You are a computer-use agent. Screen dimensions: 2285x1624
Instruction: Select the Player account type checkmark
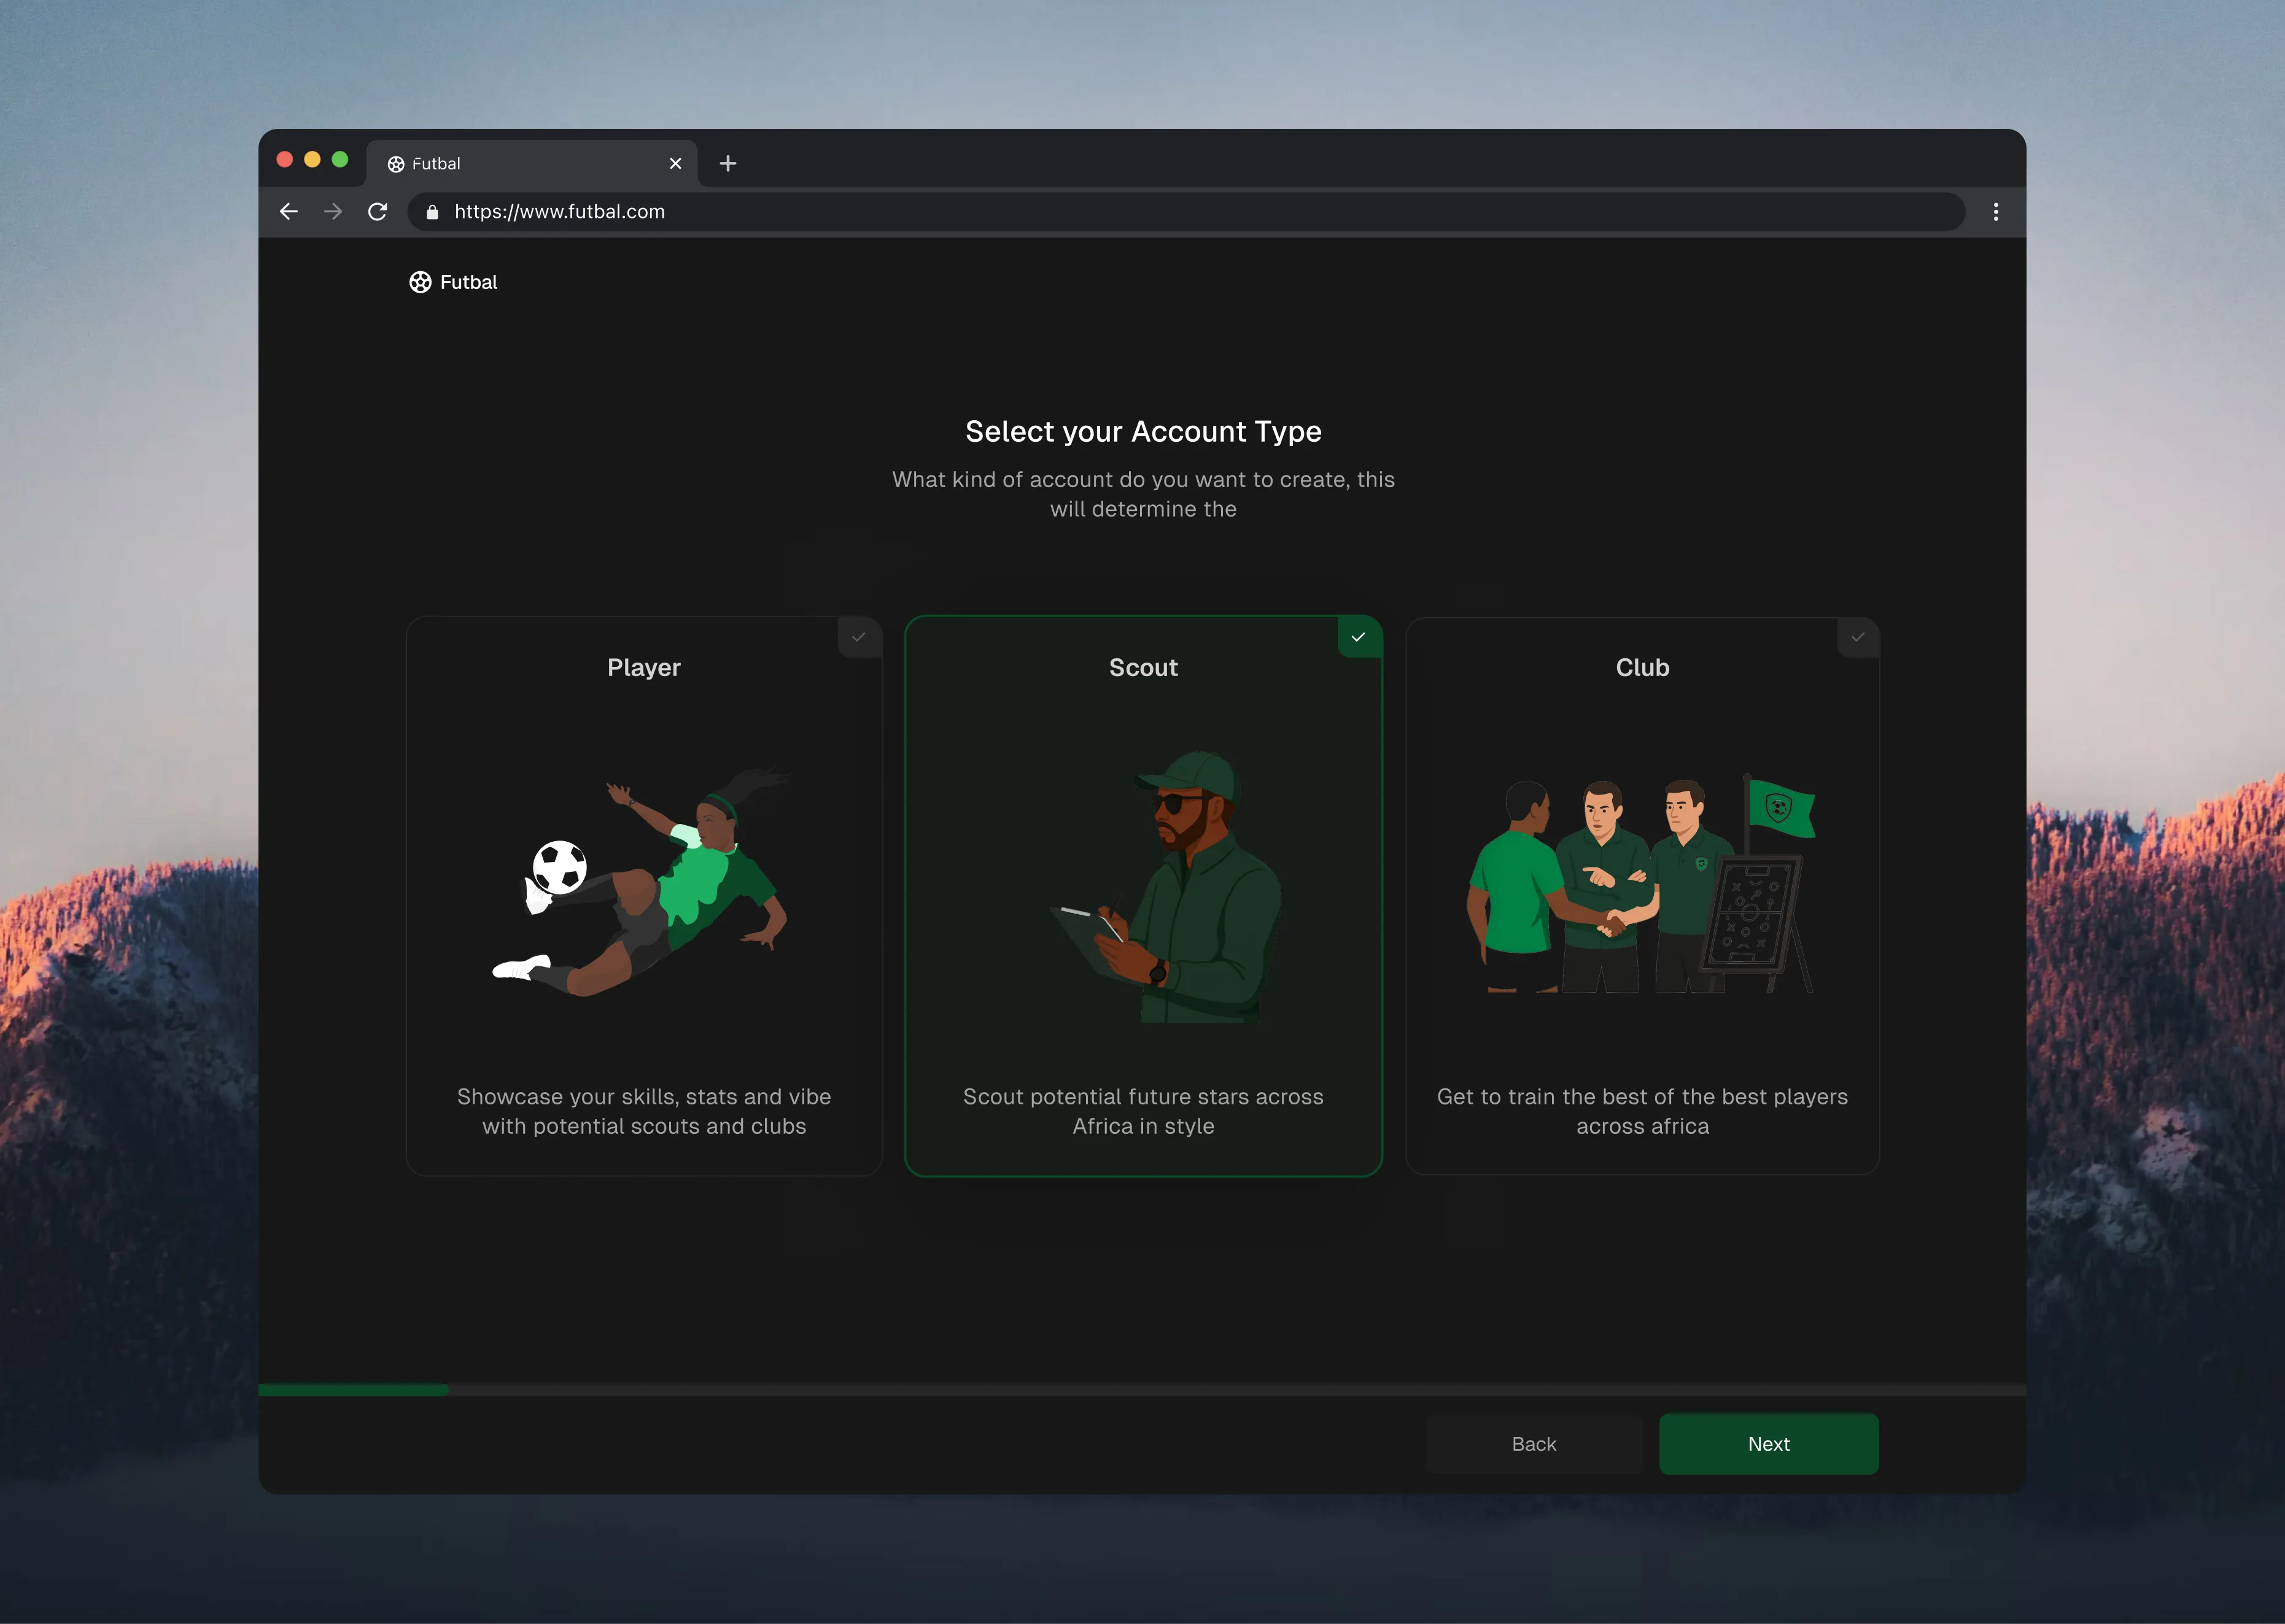tap(859, 637)
